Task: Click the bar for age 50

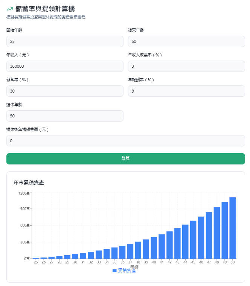Action: coord(232,228)
